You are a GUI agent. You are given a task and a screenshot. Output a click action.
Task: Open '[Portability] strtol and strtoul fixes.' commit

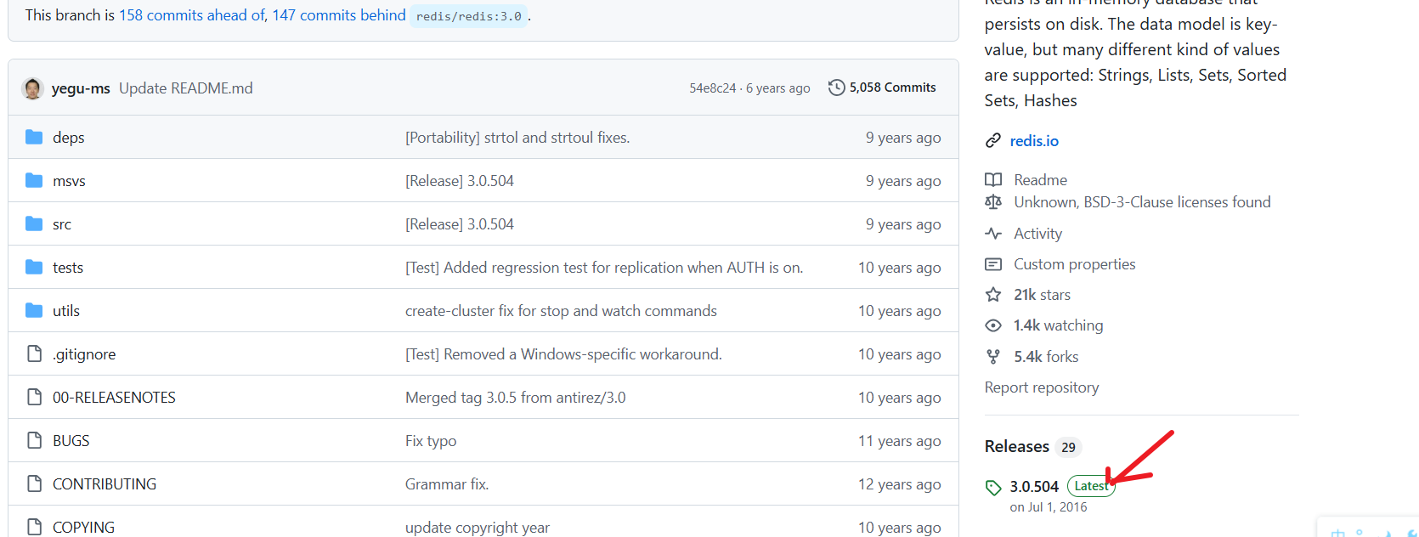tap(517, 138)
